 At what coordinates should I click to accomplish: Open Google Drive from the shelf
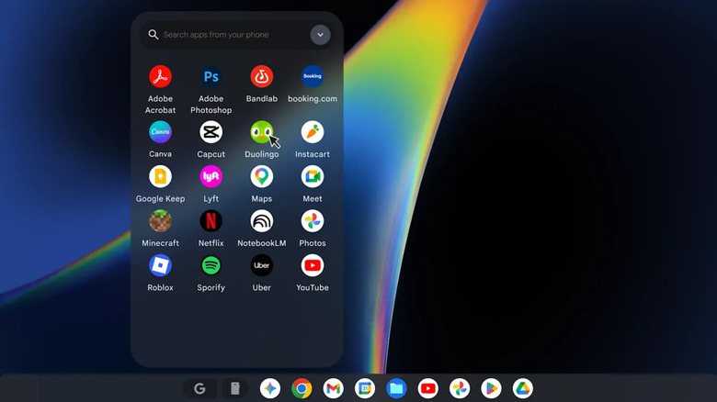pyautogui.click(x=523, y=389)
